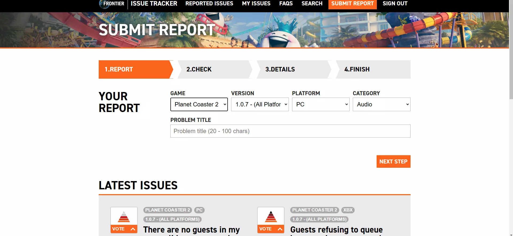
Task: Click the XBX platform tag
Action: 348,210
